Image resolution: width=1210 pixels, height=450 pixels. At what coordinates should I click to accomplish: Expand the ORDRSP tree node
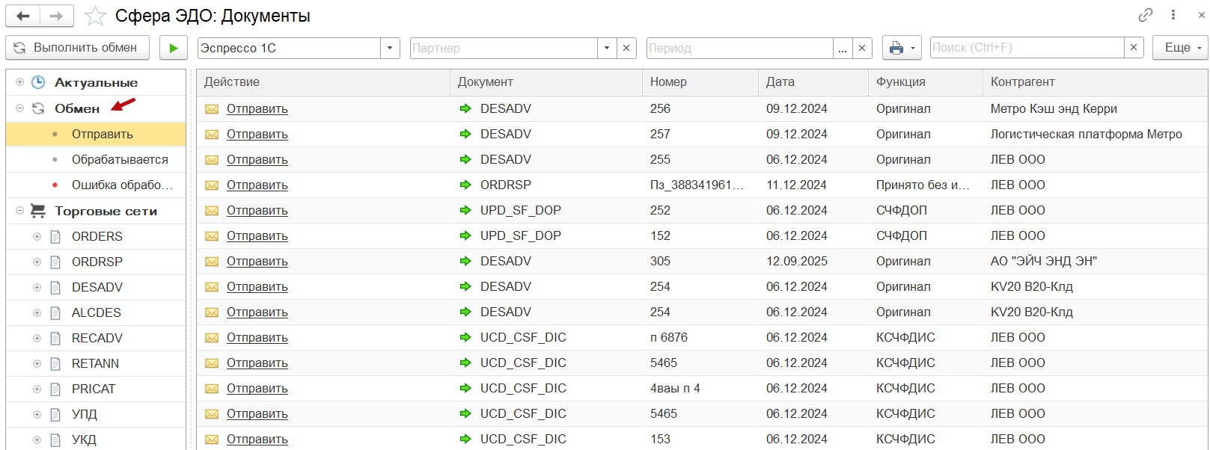click(x=37, y=262)
